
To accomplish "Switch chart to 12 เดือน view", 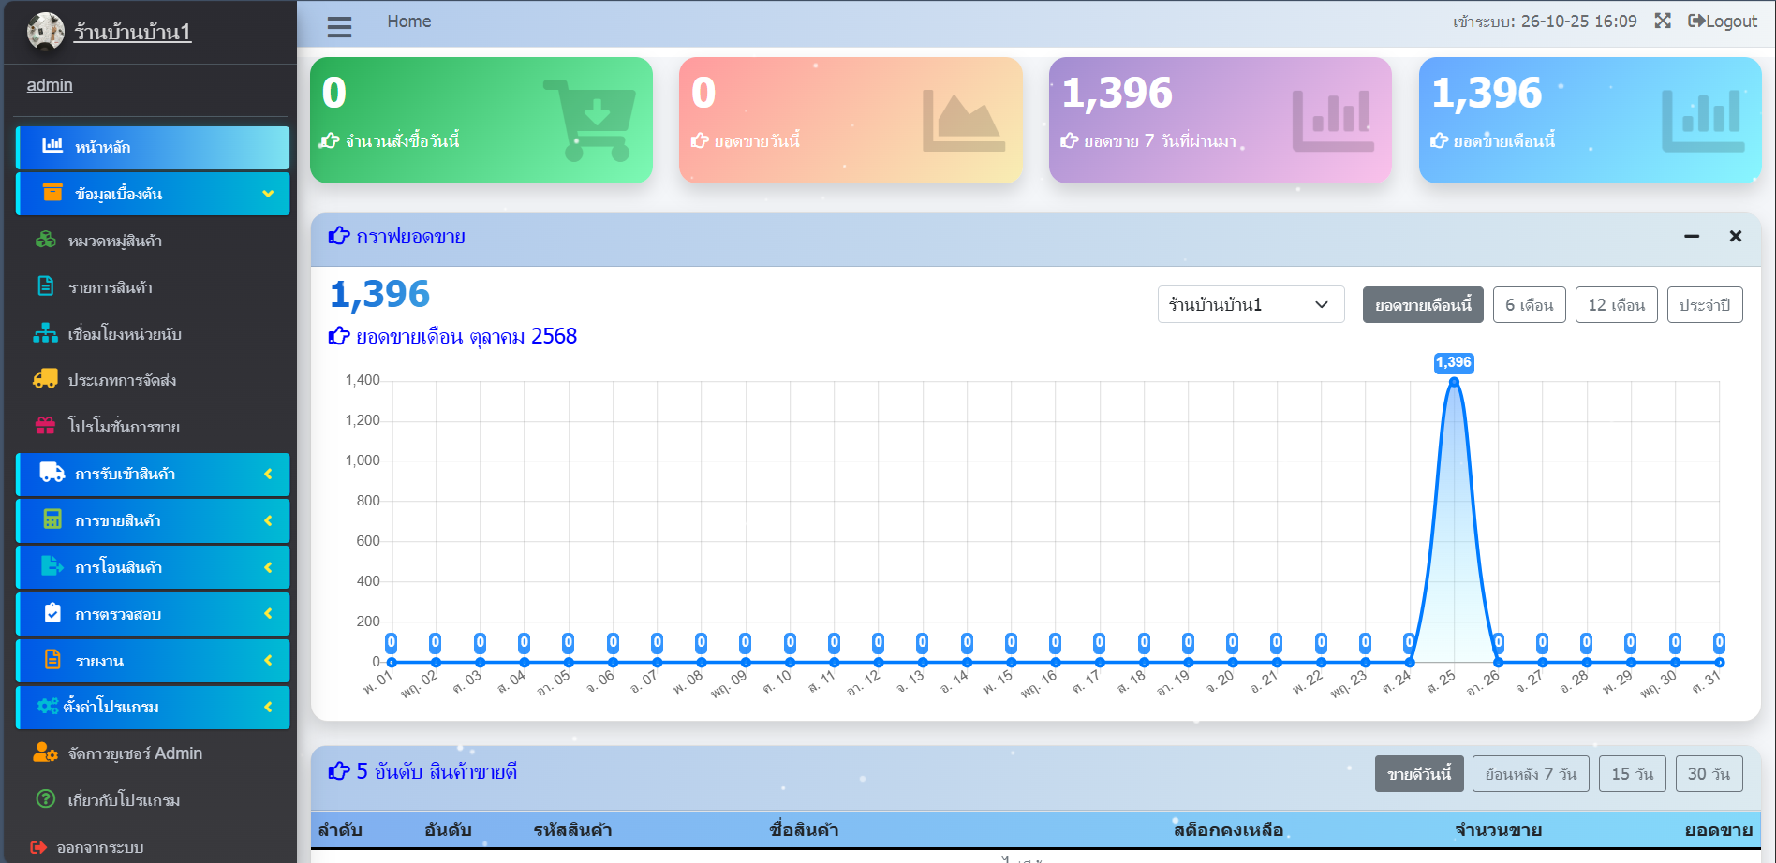I will pyautogui.click(x=1616, y=305).
